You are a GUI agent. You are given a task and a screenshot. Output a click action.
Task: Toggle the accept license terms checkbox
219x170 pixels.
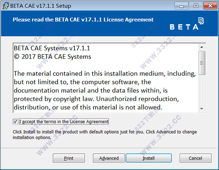[15, 121]
